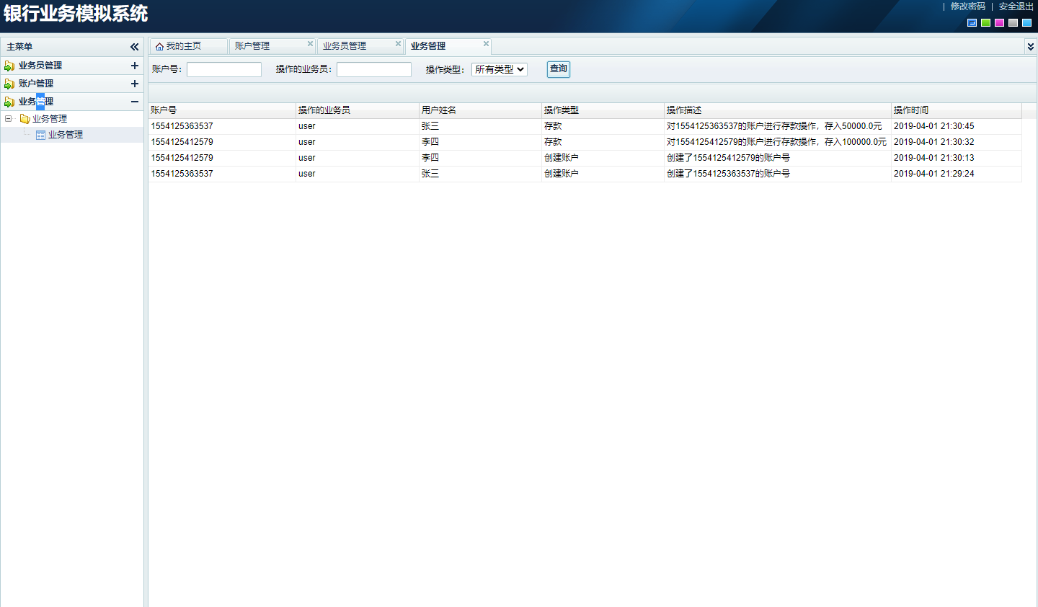Expand the 账户管理 accordion with plus

(134, 84)
